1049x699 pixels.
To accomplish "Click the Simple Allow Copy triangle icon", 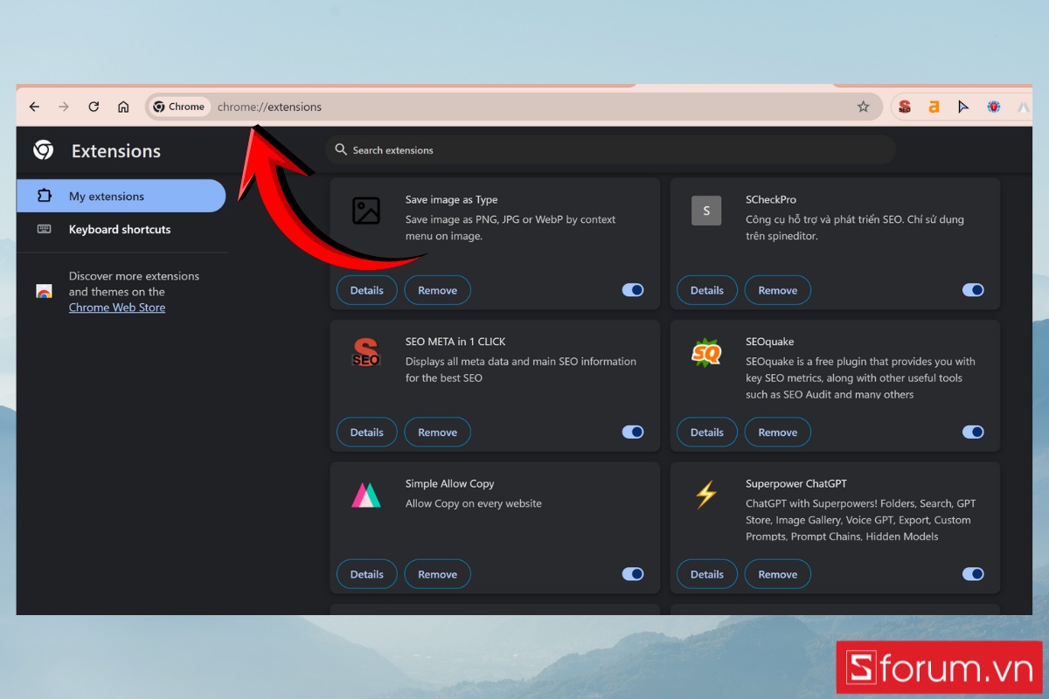I will click(366, 495).
